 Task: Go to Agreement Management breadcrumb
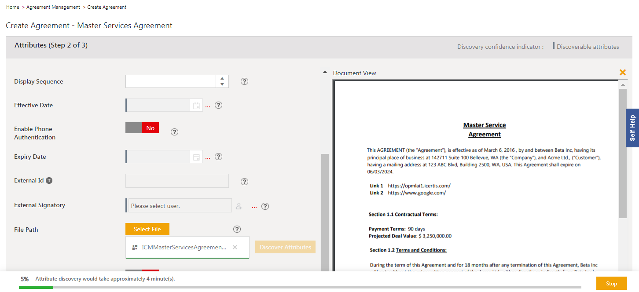53,7
